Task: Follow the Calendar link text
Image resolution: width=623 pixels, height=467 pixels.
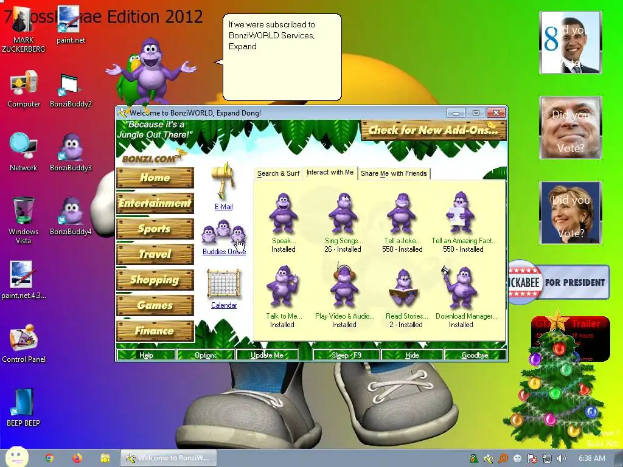Action: pos(224,305)
